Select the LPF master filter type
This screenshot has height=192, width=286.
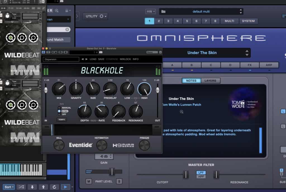[x=201, y=172]
